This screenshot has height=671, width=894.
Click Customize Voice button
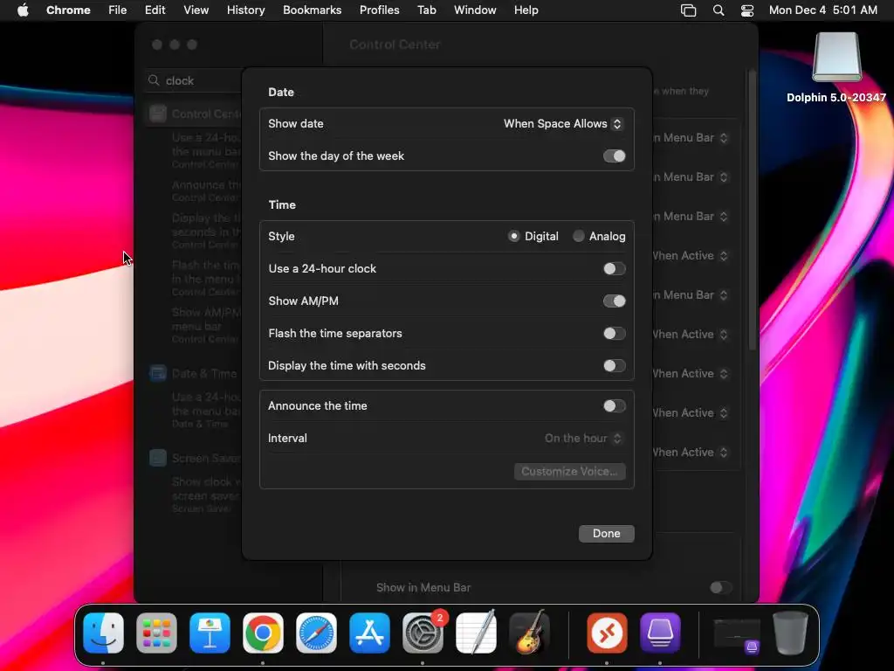pyautogui.click(x=569, y=471)
